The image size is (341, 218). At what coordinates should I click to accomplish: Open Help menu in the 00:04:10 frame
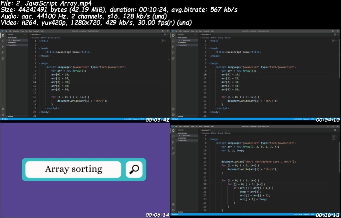pos(212,31)
